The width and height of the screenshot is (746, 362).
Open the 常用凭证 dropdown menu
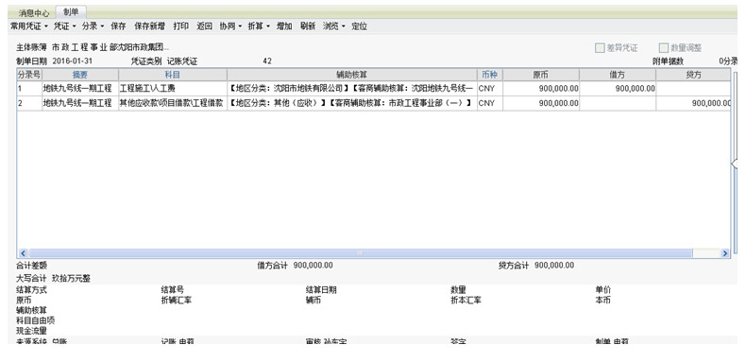[29, 26]
